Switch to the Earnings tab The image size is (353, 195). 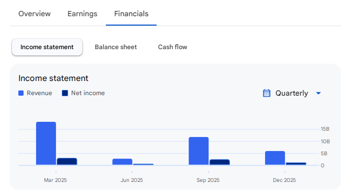click(82, 14)
